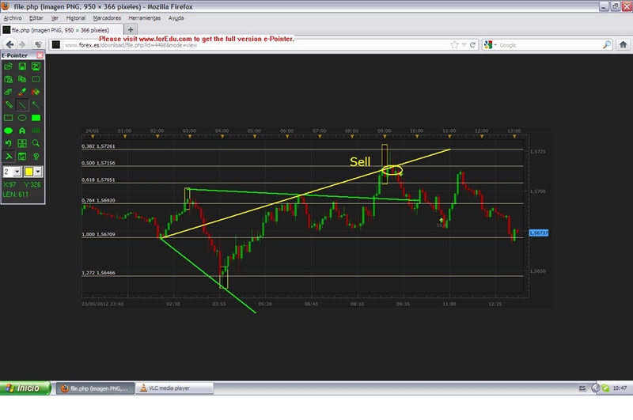This screenshot has height=420, width=633.
Task: Click the open file icon in E-Pointer
Action: click(9, 66)
